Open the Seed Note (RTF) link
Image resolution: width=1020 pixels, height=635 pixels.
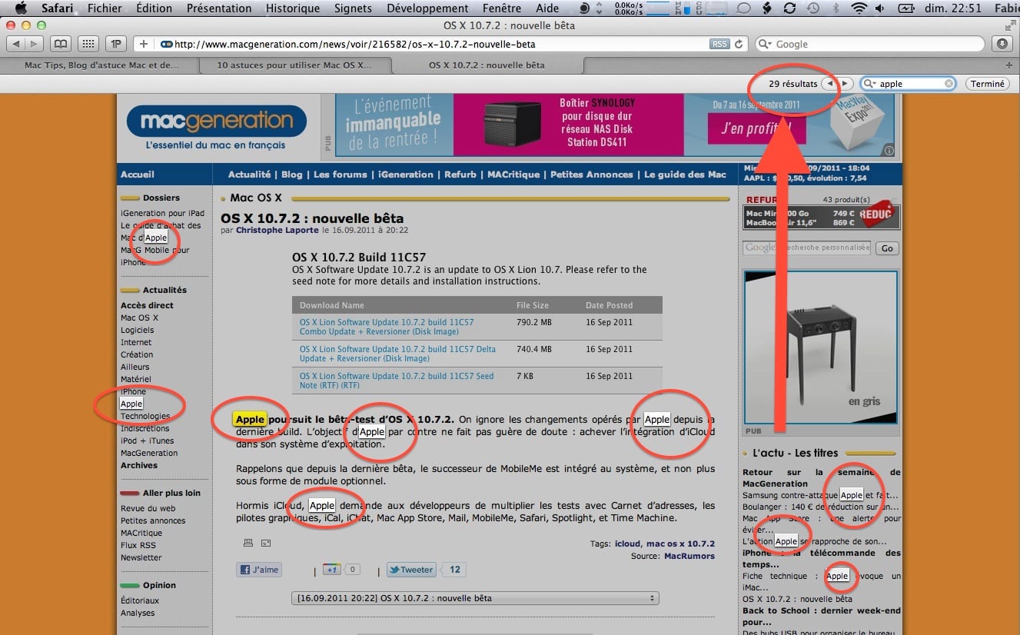pyautogui.click(x=397, y=381)
